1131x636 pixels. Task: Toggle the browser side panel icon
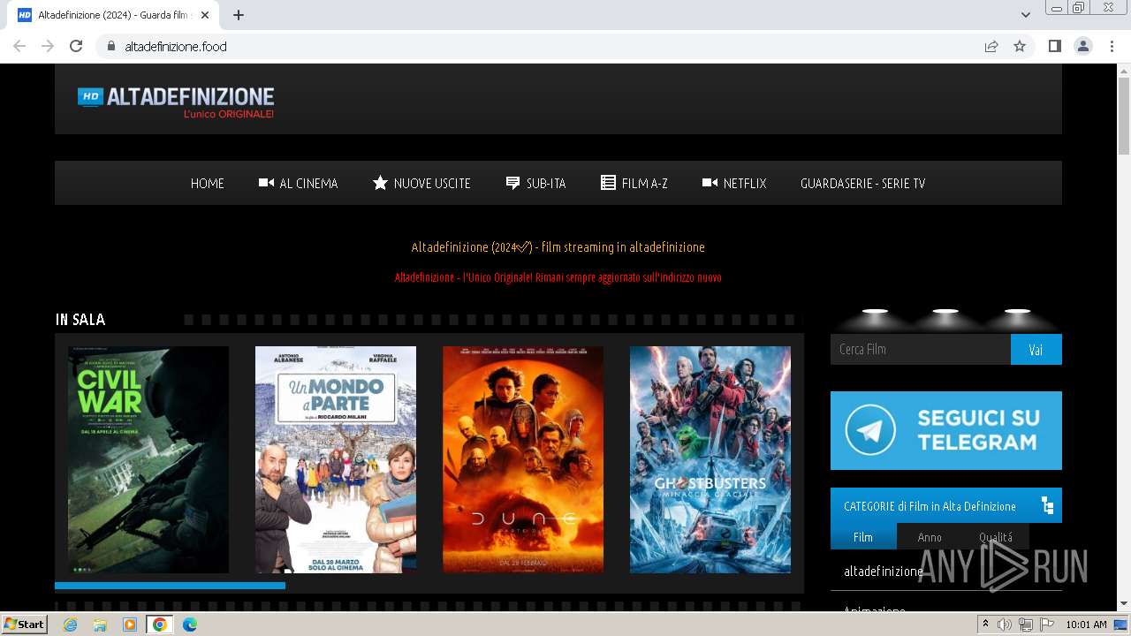point(1054,46)
